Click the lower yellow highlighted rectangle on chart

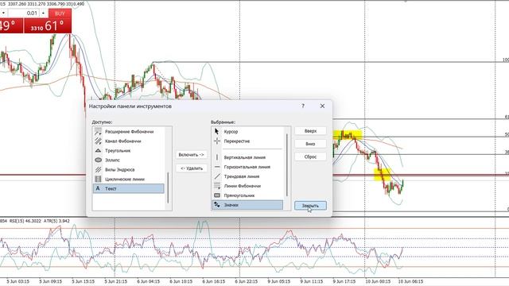[382, 175]
